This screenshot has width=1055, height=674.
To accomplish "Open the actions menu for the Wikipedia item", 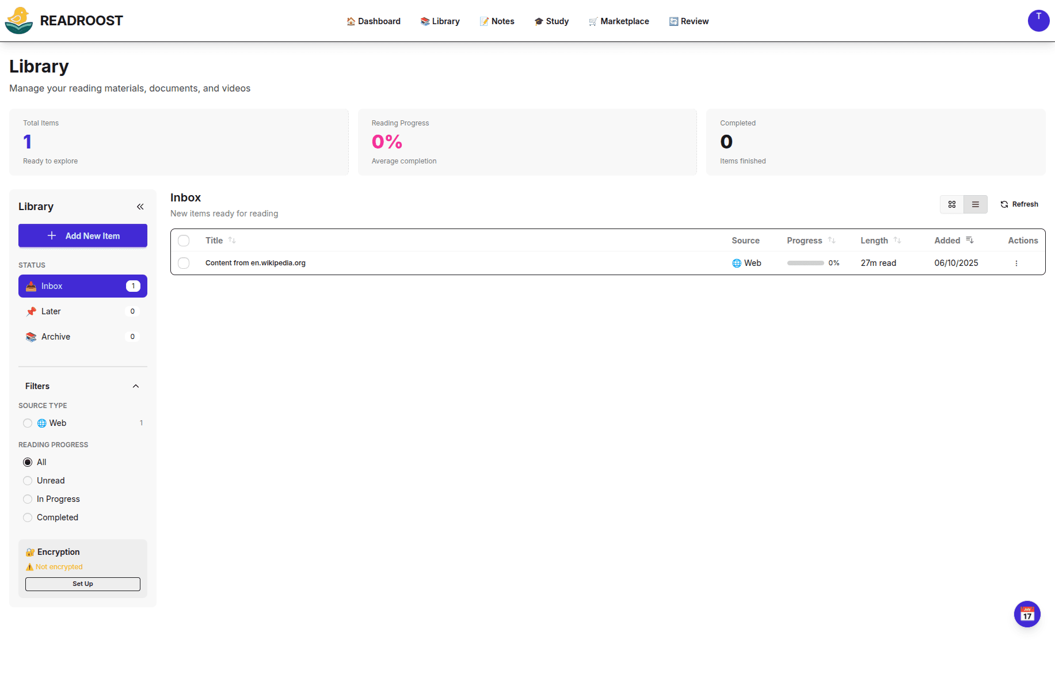I will pyautogui.click(x=1016, y=263).
